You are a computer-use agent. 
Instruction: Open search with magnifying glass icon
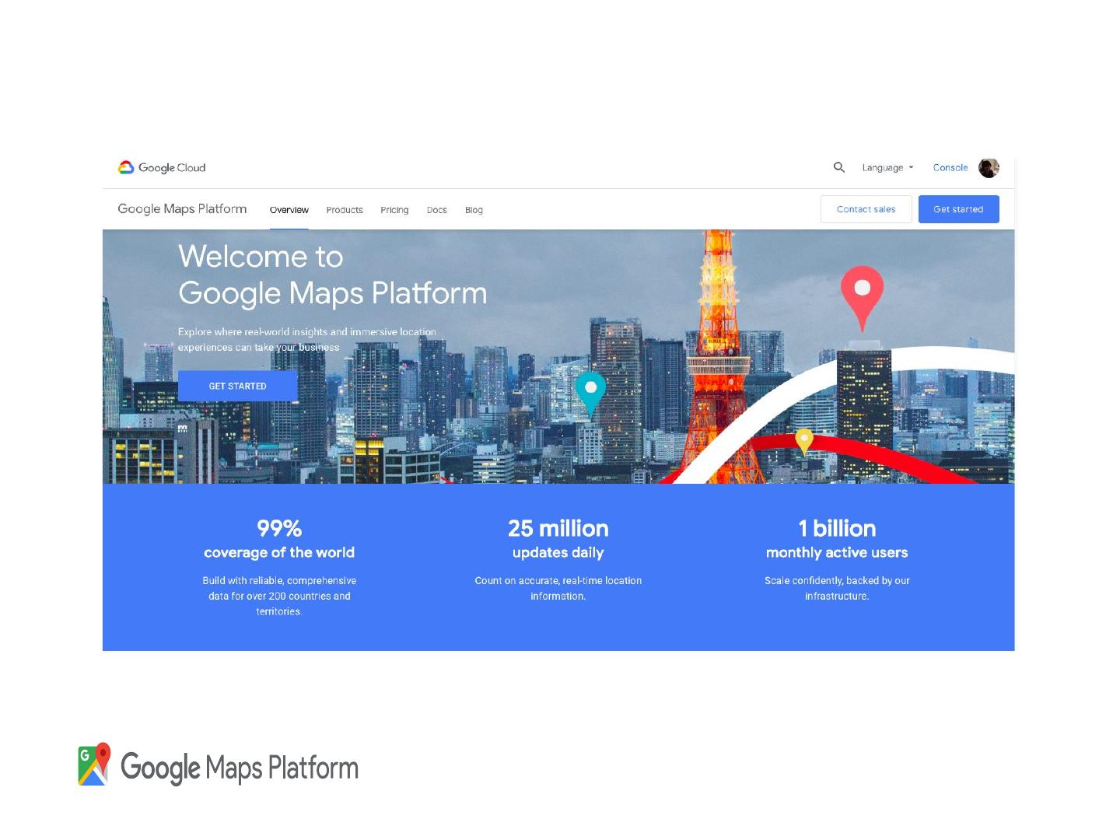838,167
